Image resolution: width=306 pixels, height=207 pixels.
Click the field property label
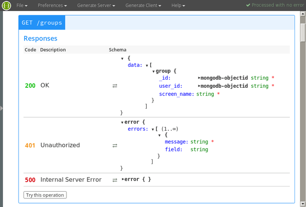(174, 150)
